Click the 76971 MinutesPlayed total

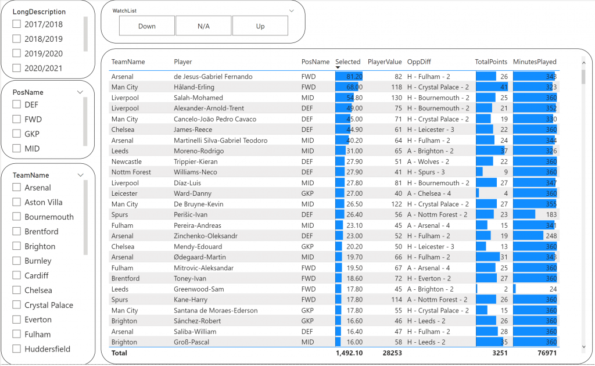click(547, 353)
